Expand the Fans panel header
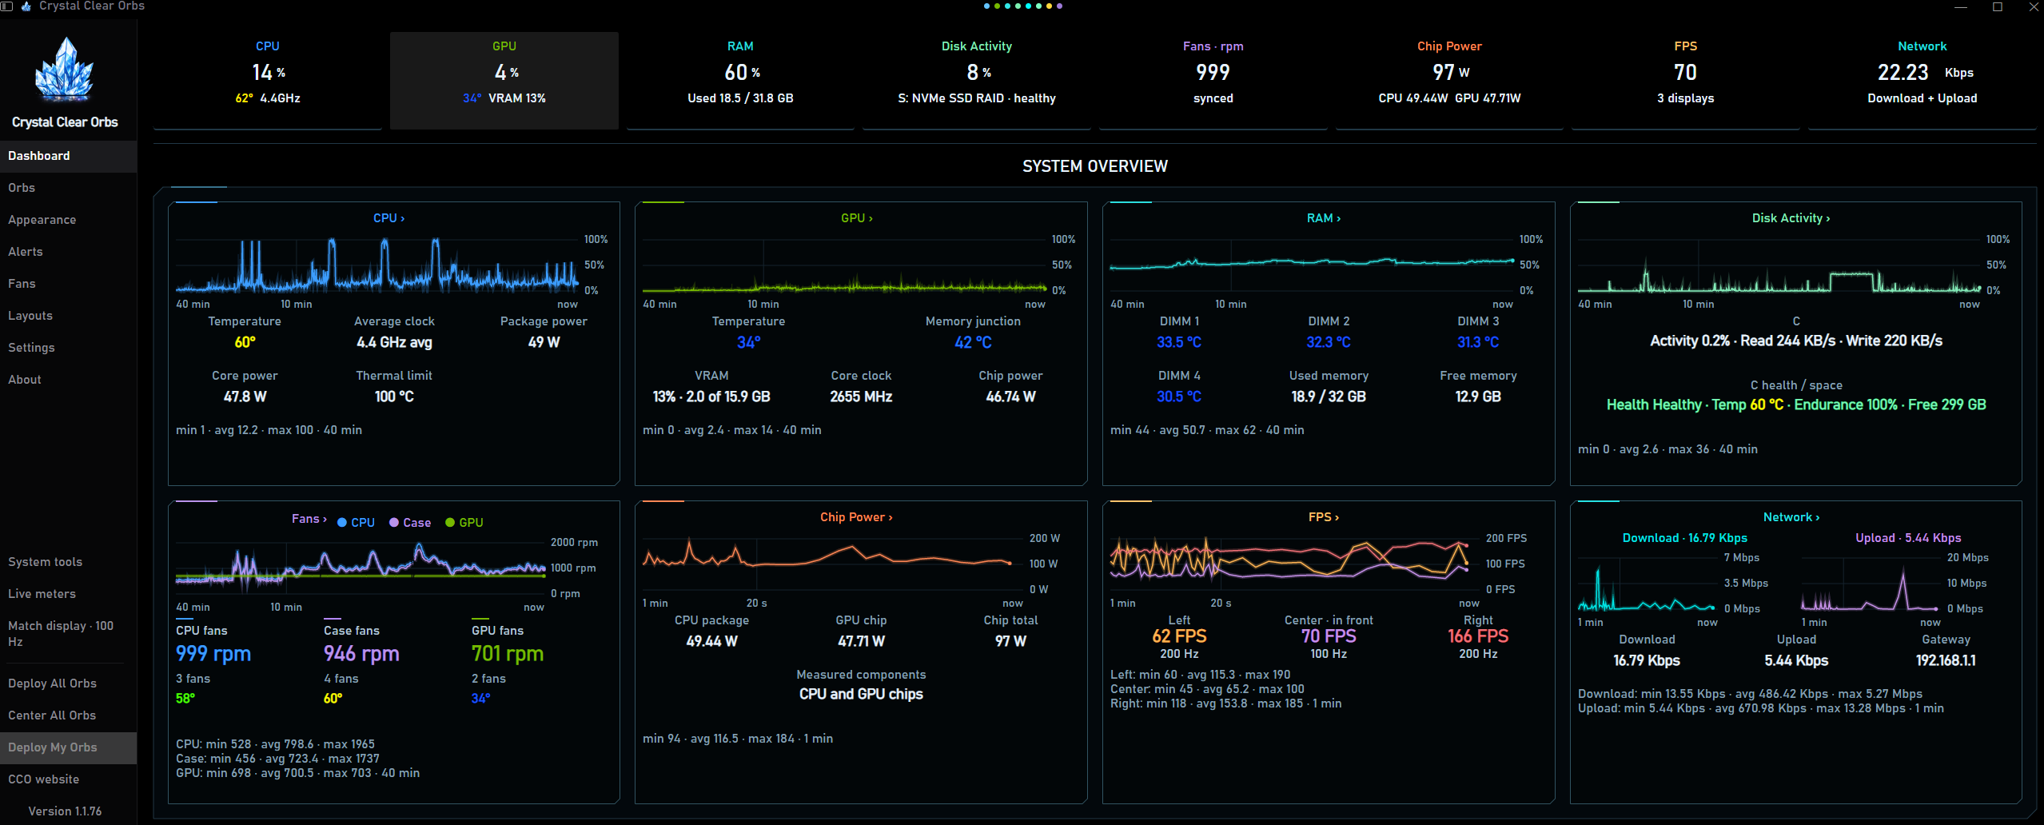The width and height of the screenshot is (2044, 825). coord(309,519)
